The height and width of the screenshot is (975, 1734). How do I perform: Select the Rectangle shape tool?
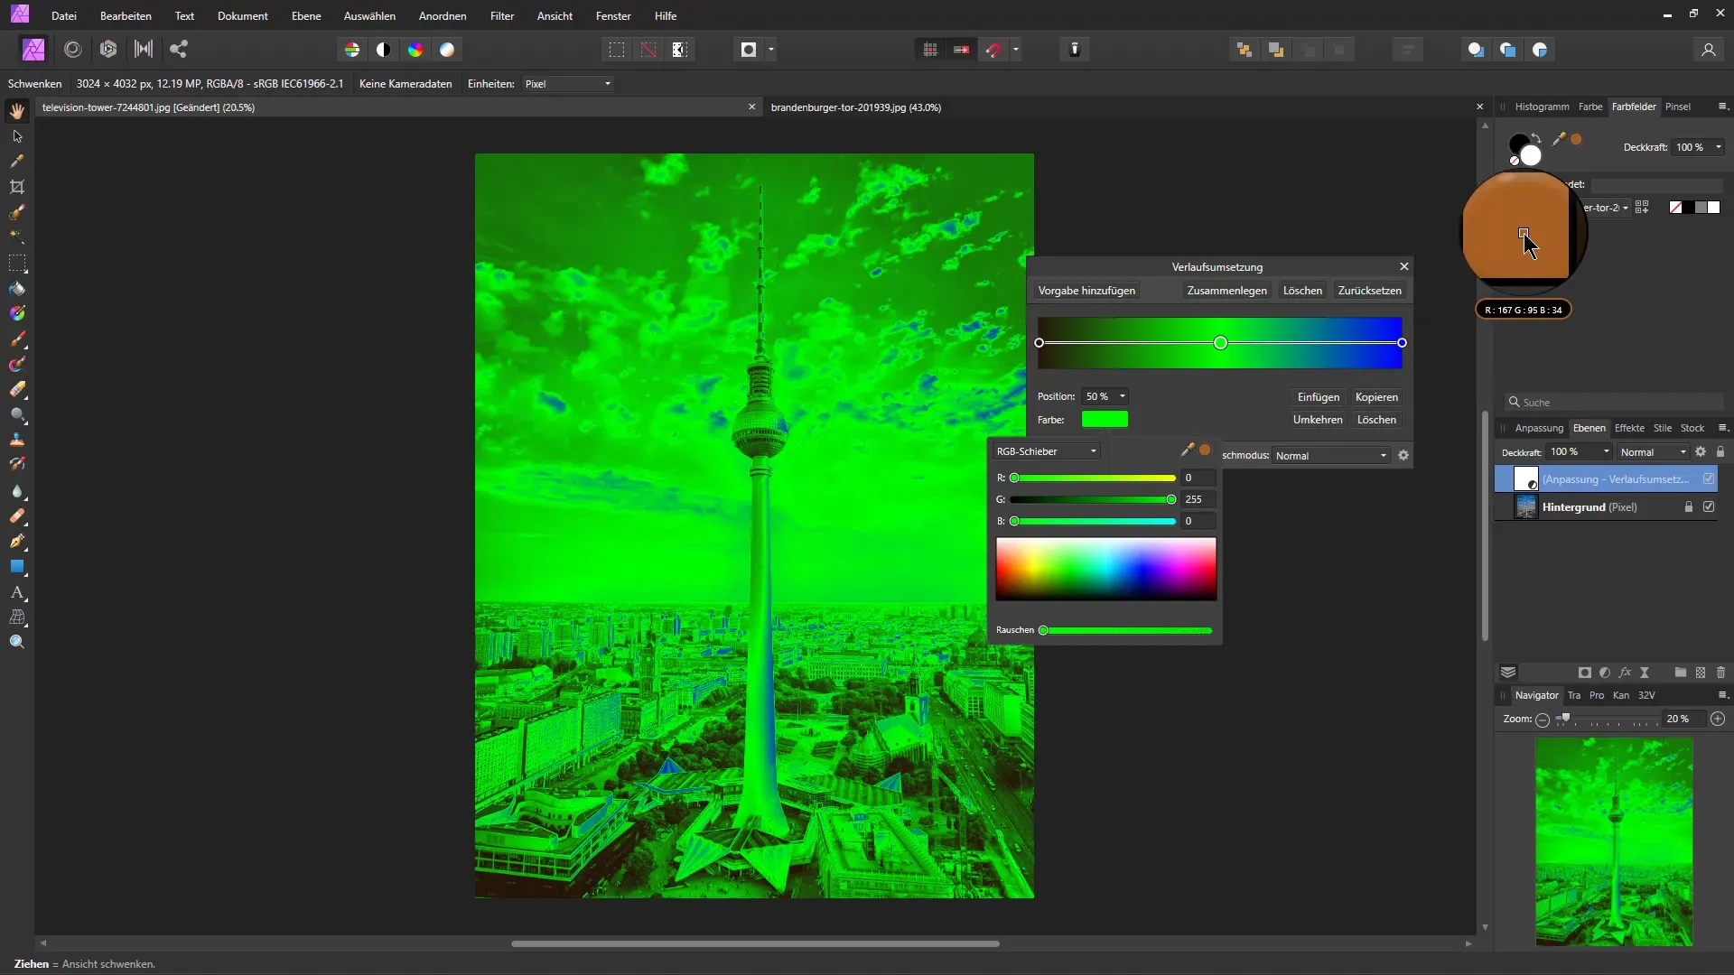point(17,567)
